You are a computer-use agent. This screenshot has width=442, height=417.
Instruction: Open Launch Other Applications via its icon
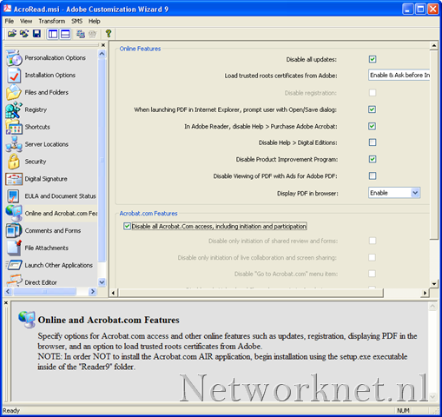tap(14, 265)
